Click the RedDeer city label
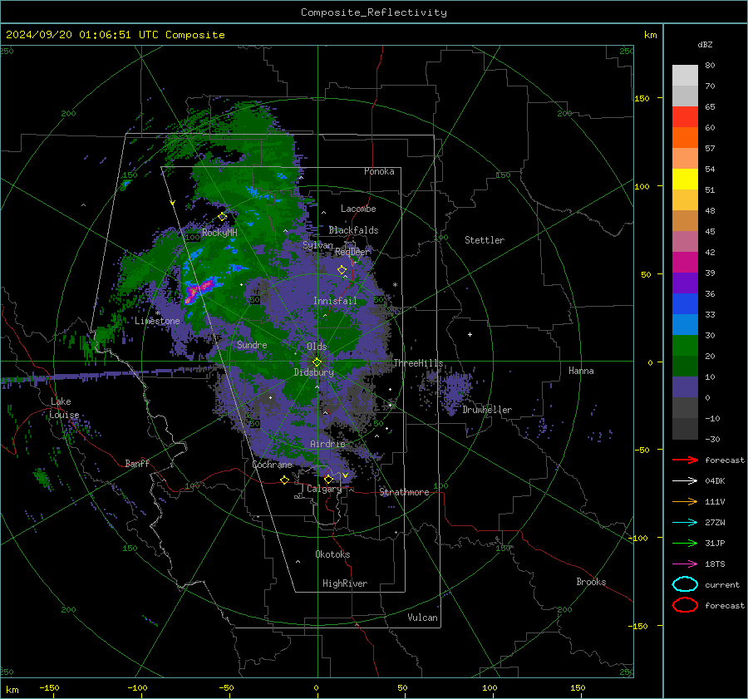The image size is (748, 699). (352, 252)
